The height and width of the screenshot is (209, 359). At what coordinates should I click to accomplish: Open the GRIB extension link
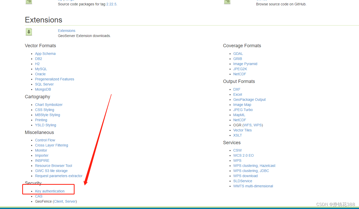[238, 59]
